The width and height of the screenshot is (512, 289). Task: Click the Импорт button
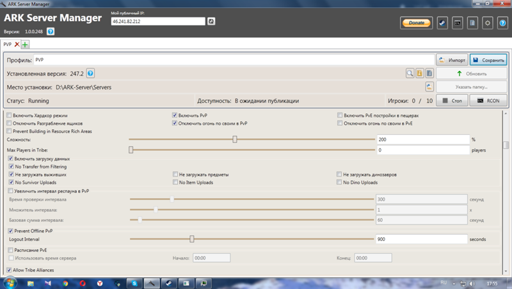(x=452, y=60)
